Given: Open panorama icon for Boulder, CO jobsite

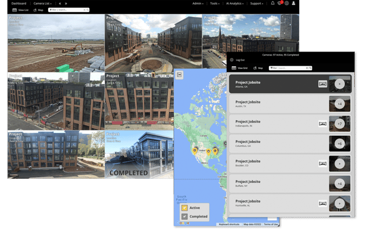Looking at the screenshot, I should (322, 164).
